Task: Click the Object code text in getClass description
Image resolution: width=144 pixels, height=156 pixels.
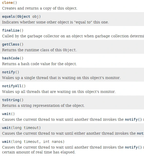Action: [x=69, y=50]
